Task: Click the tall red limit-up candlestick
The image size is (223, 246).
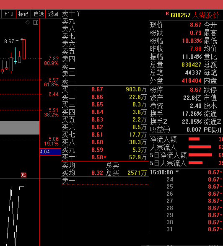Action: [24, 49]
